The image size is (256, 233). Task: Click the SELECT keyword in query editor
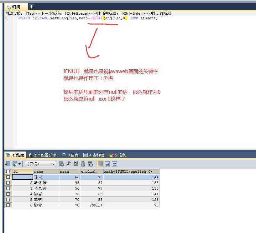point(24,18)
